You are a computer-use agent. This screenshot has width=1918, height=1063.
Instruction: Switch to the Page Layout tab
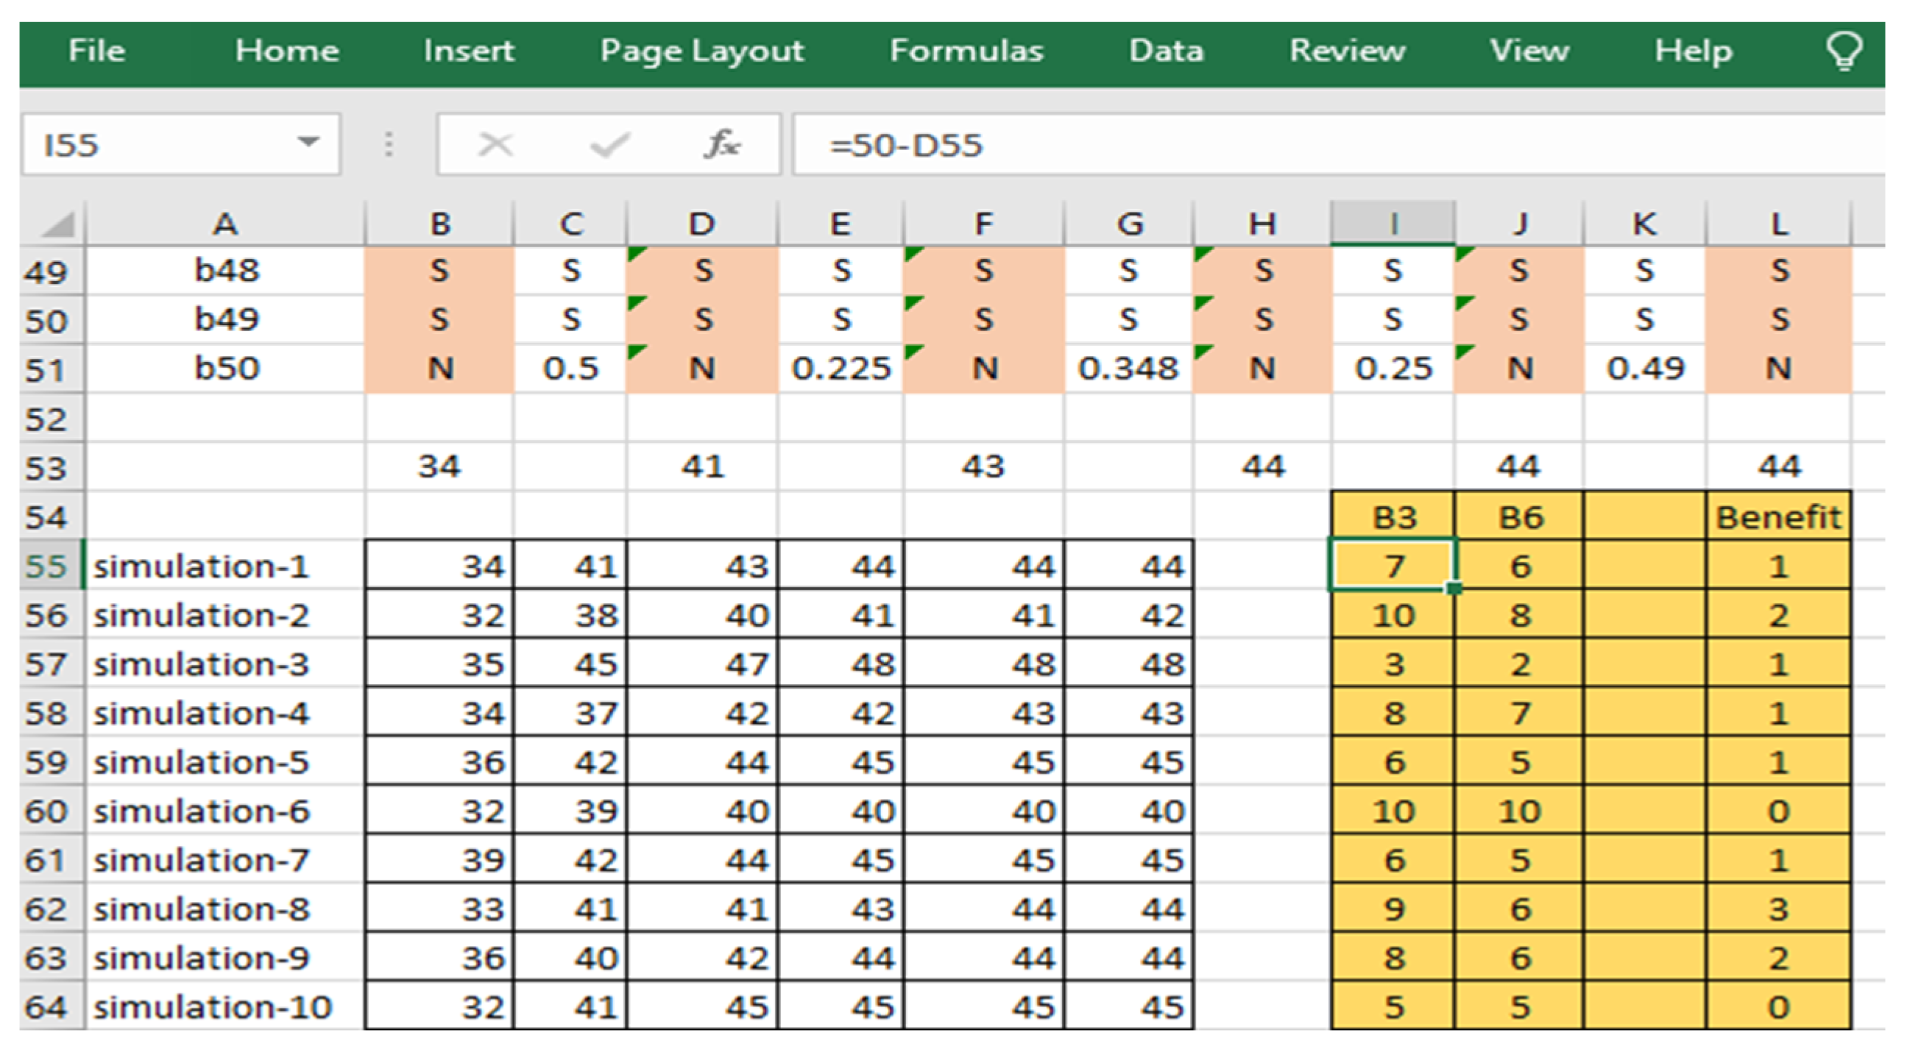[x=701, y=51]
